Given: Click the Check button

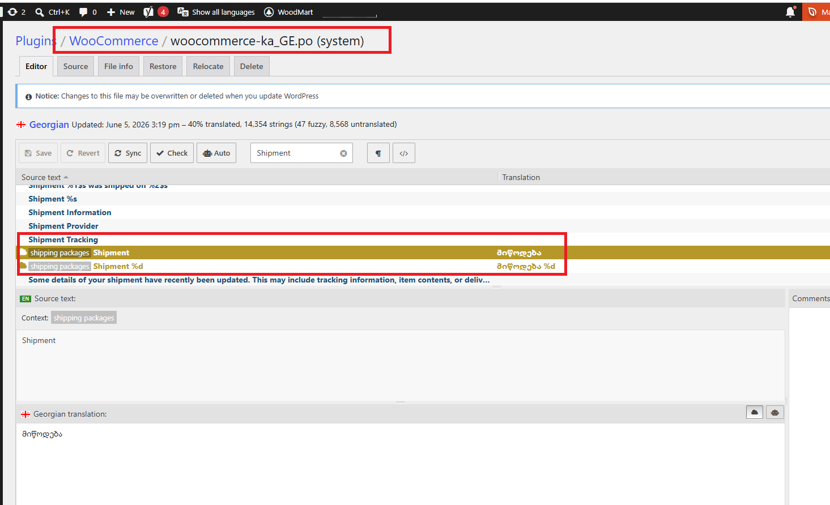Looking at the screenshot, I should 172,153.
